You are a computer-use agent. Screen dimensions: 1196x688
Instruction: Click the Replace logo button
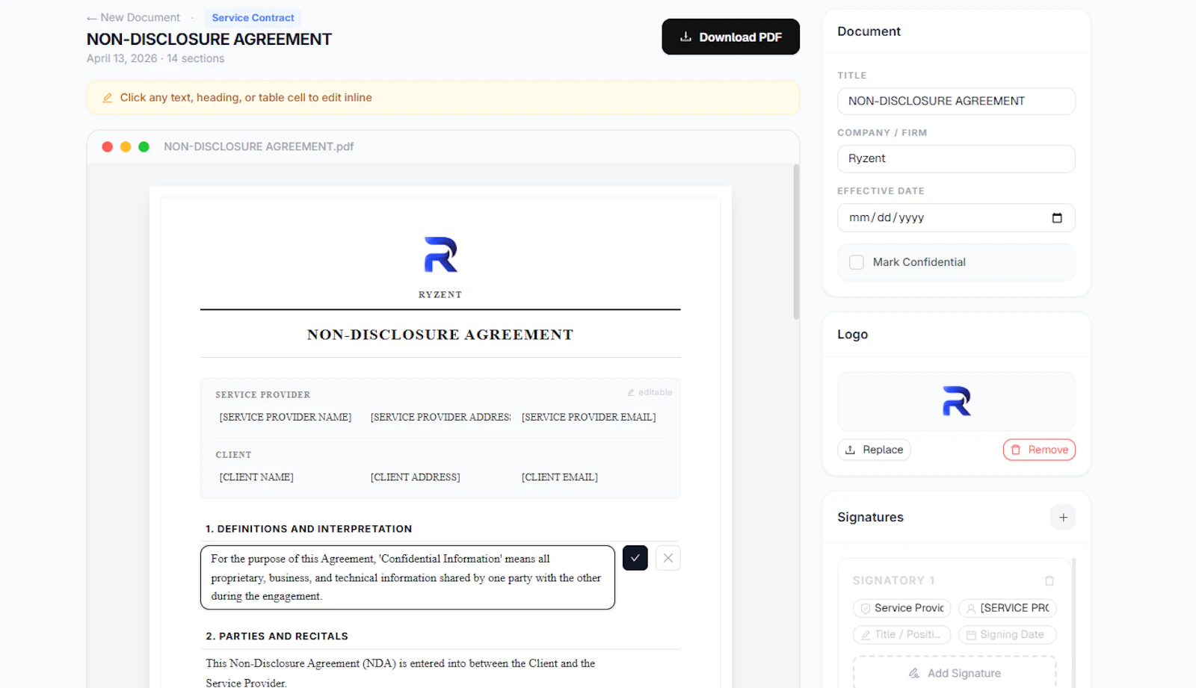click(874, 450)
